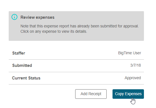Viewport: 156px width, 108px height.
Task: Select the 3/7/18 submitted date
Action: click(x=136, y=65)
